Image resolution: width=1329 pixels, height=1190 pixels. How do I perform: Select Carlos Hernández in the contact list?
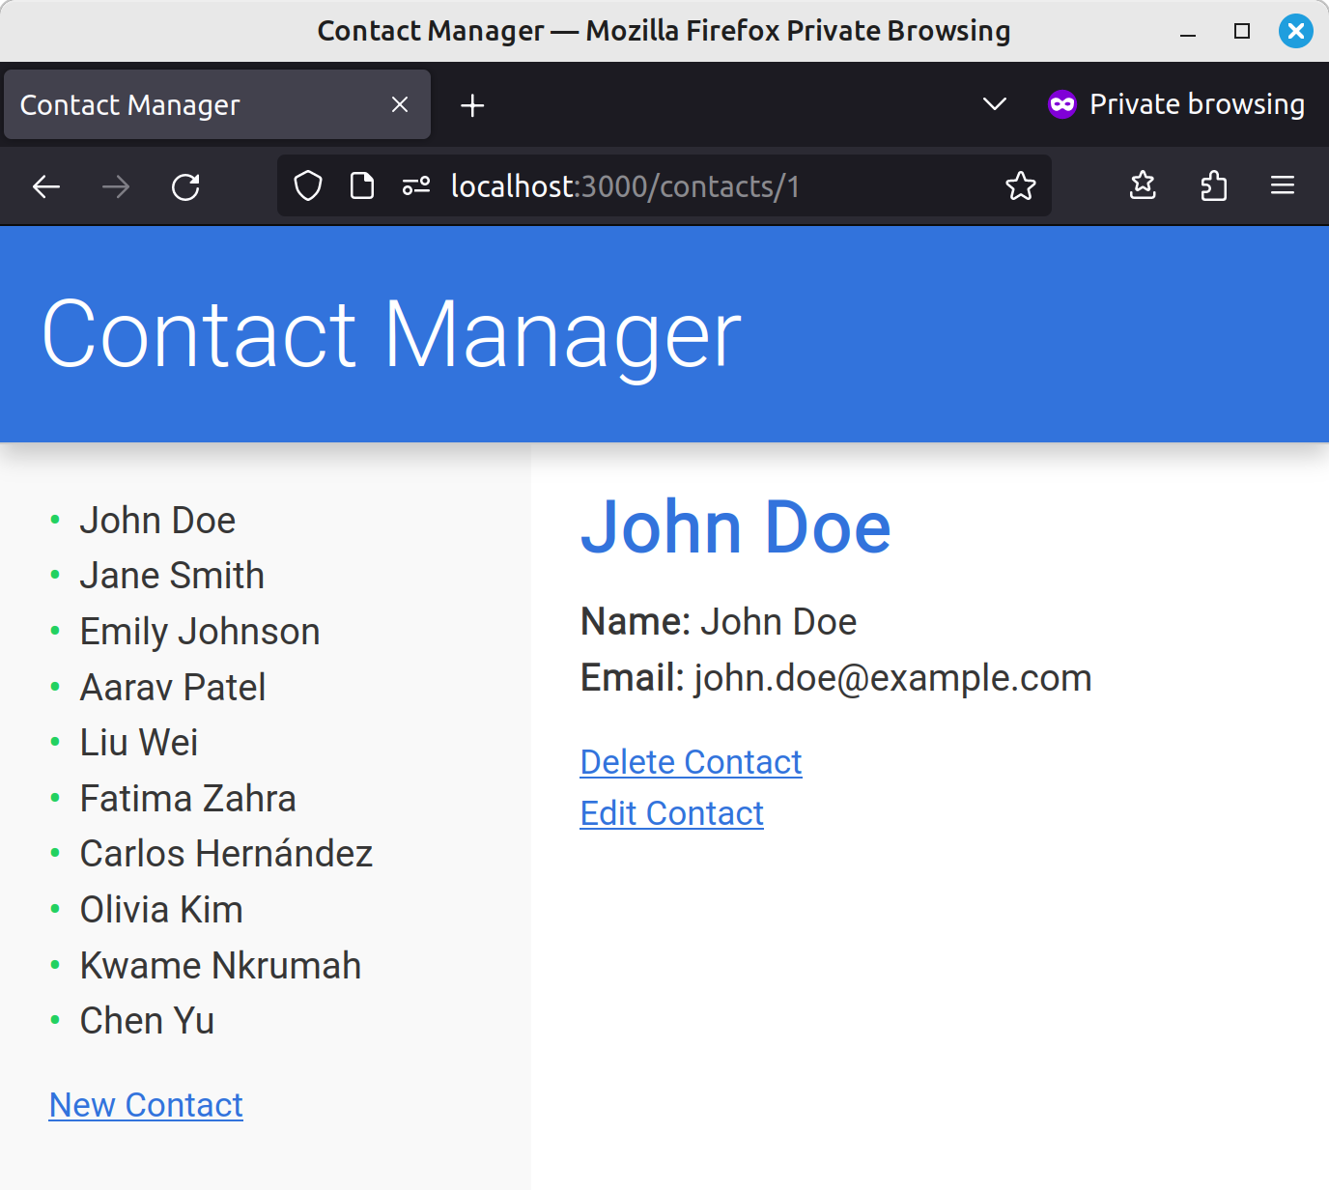pyautogui.click(x=226, y=854)
